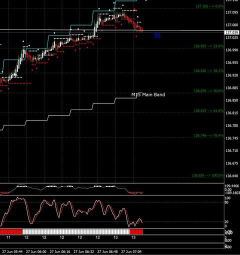Click indicator scale value 199.4466

point(232,186)
